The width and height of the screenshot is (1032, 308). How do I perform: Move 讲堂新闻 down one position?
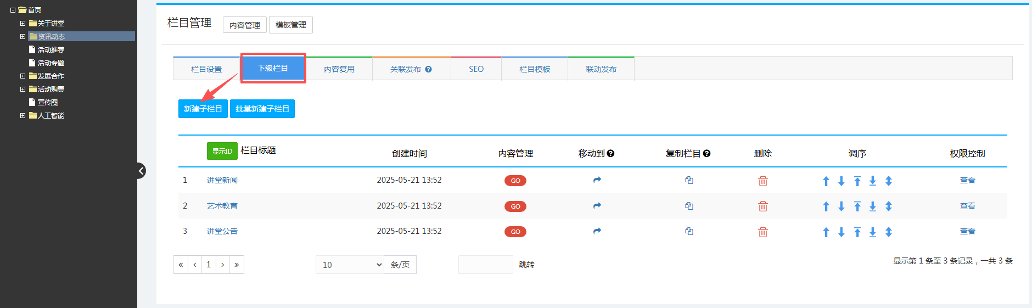coord(841,181)
